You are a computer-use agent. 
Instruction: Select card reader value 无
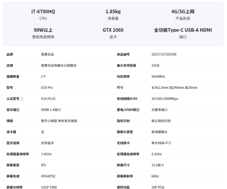click(x=42, y=132)
